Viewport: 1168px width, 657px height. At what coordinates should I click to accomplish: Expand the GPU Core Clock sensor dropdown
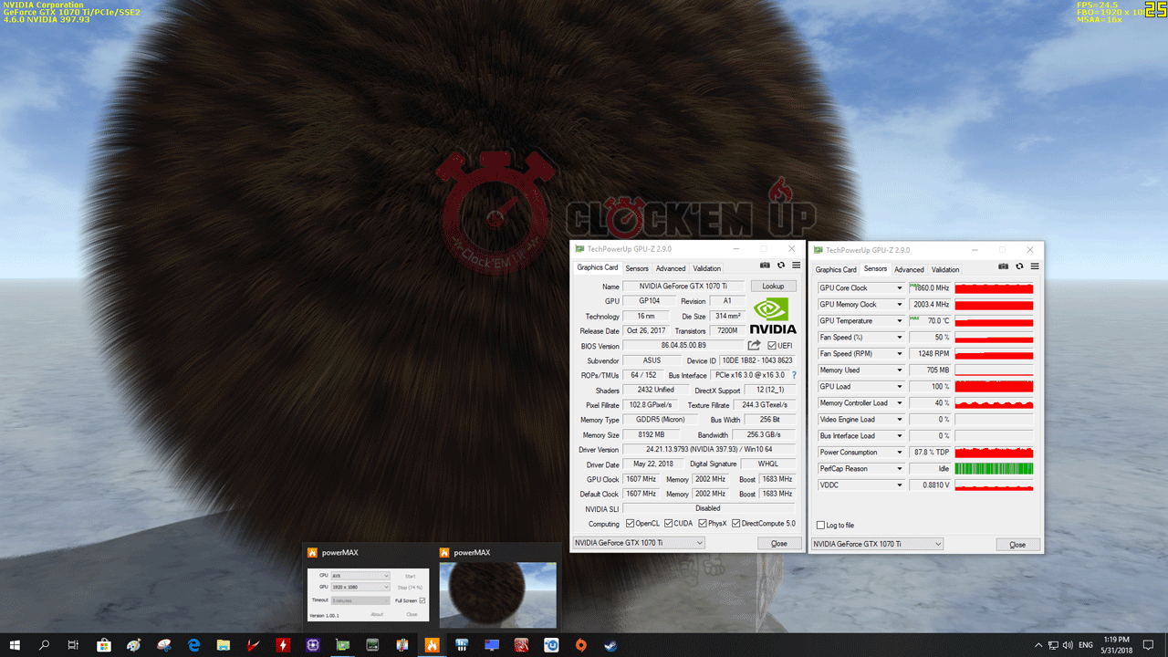pyautogui.click(x=899, y=288)
